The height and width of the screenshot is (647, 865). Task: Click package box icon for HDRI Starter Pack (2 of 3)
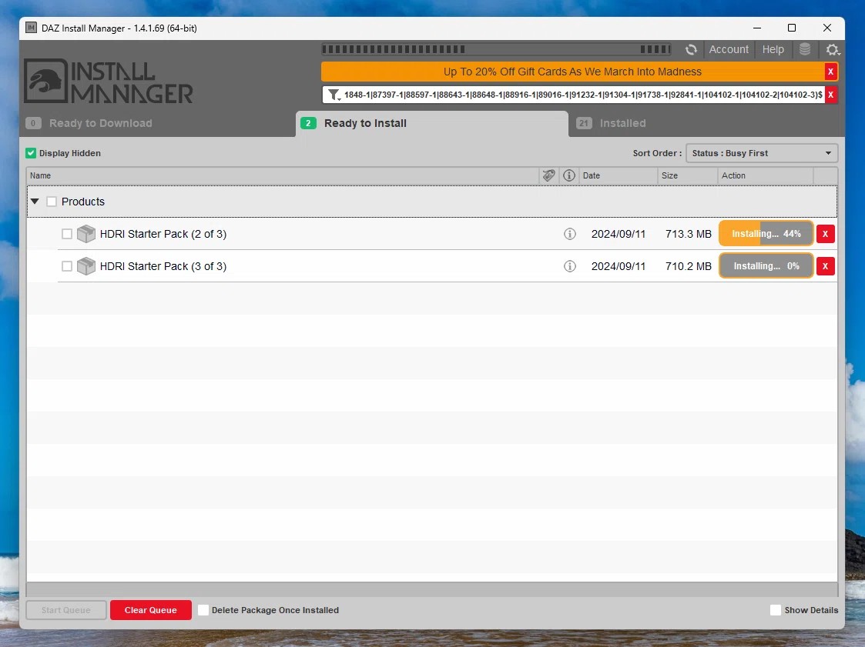(86, 234)
